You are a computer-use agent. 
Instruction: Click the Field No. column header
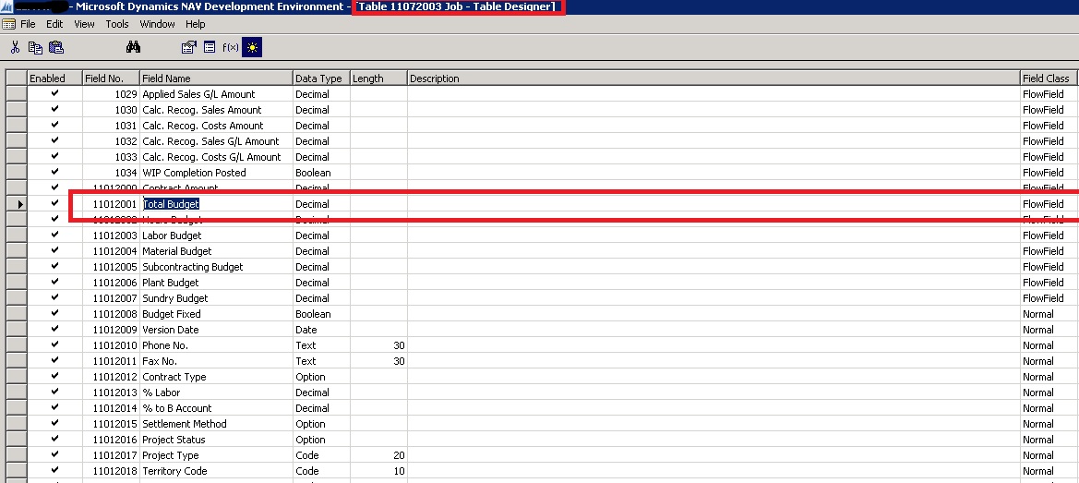(112, 78)
